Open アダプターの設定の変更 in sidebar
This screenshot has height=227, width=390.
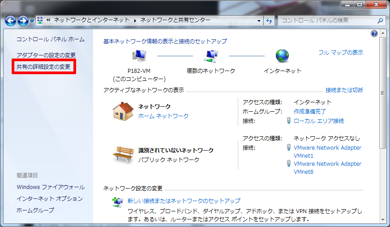pyautogui.click(x=46, y=55)
